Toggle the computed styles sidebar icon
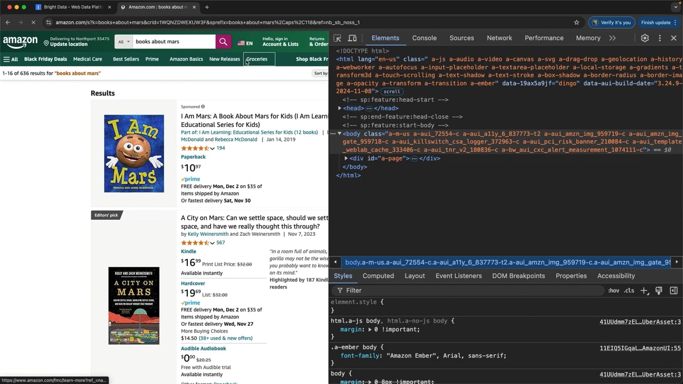The height and width of the screenshot is (384, 683). pos(673,290)
